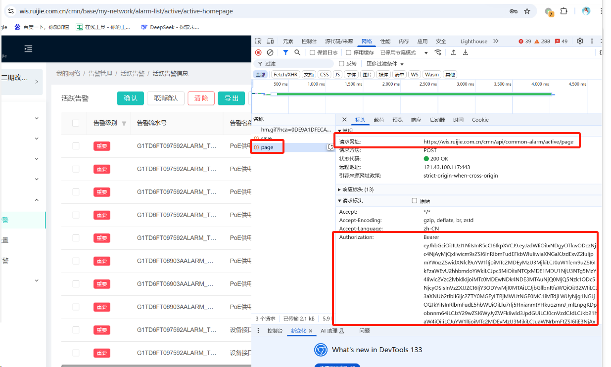Close the 新变化 drawer tab
Screen dimensions: 611x367
311,330
